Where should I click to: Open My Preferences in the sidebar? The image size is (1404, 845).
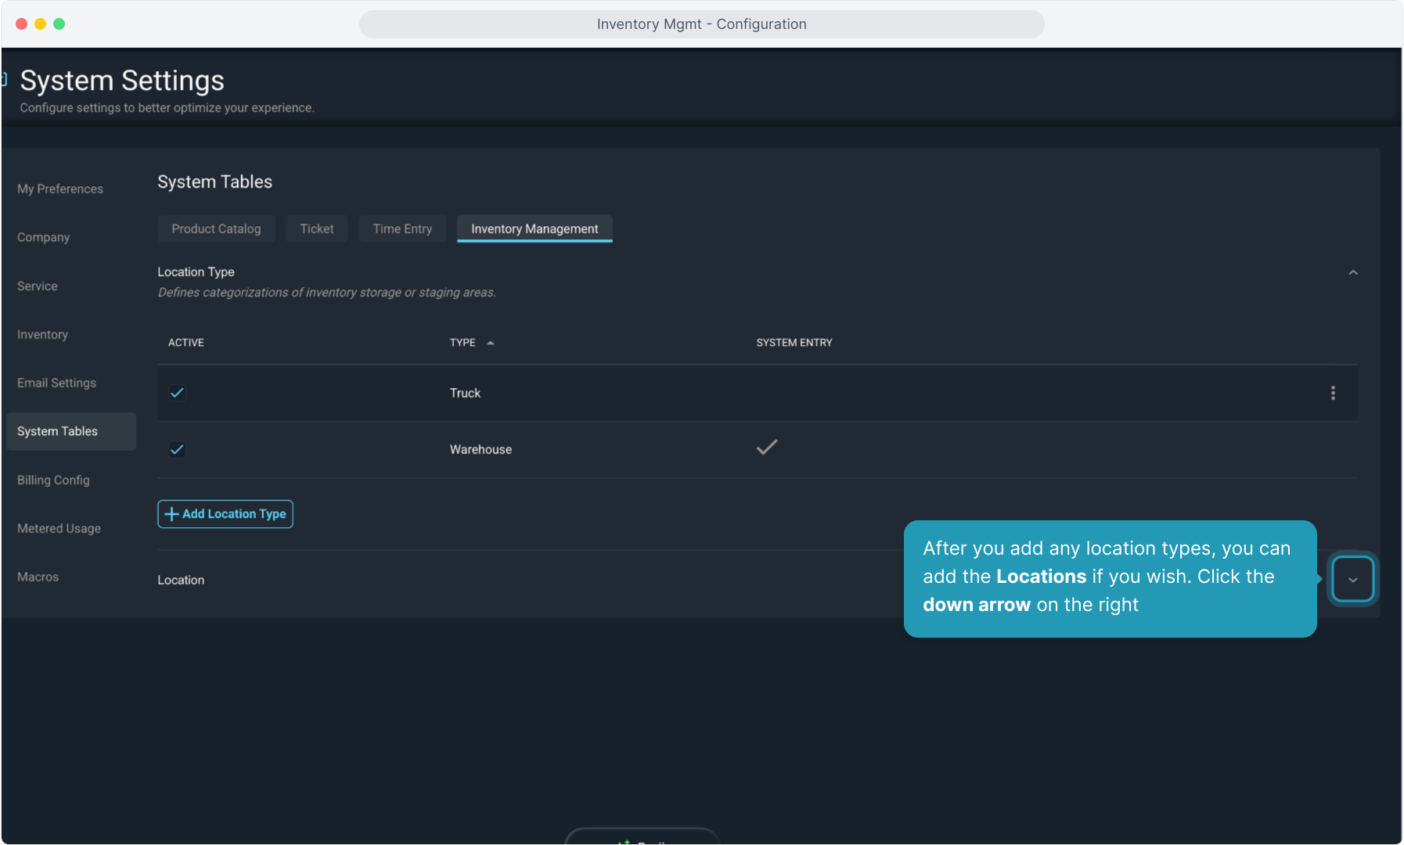tap(60, 189)
